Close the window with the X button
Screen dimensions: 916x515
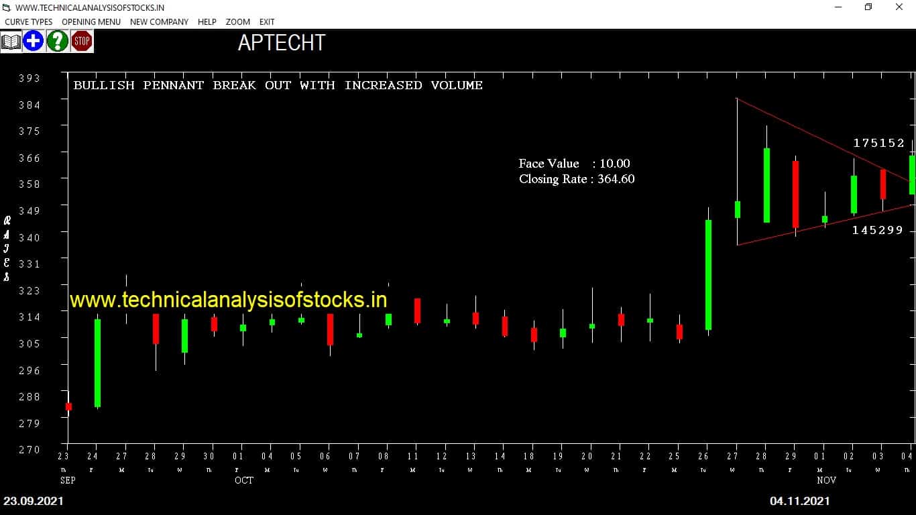click(x=899, y=7)
